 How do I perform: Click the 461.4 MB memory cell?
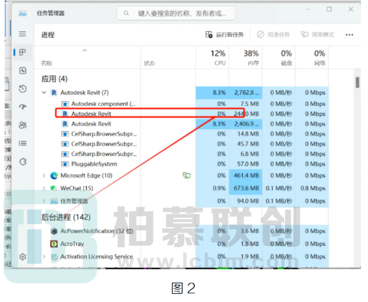(246, 176)
